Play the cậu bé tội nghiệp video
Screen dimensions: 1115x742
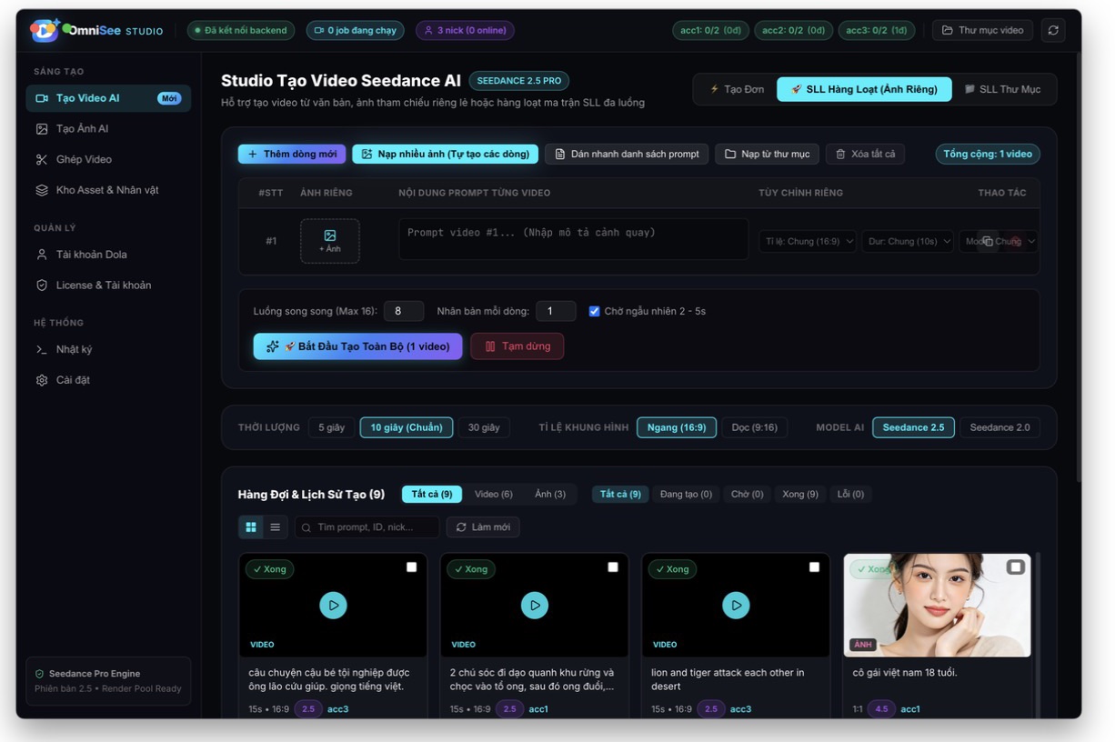(333, 605)
